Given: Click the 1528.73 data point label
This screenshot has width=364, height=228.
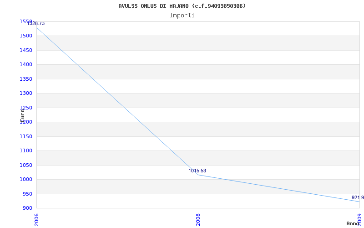Looking at the screenshot, I should tap(36, 24).
